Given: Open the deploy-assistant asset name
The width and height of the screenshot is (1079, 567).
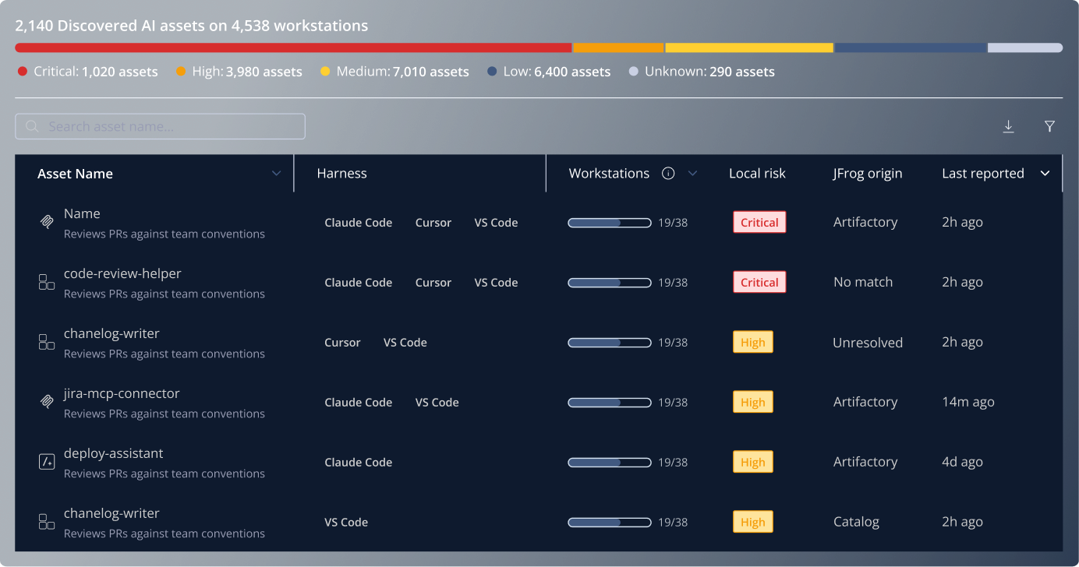Looking at the screenshot, I should click(x=114, y=453).
